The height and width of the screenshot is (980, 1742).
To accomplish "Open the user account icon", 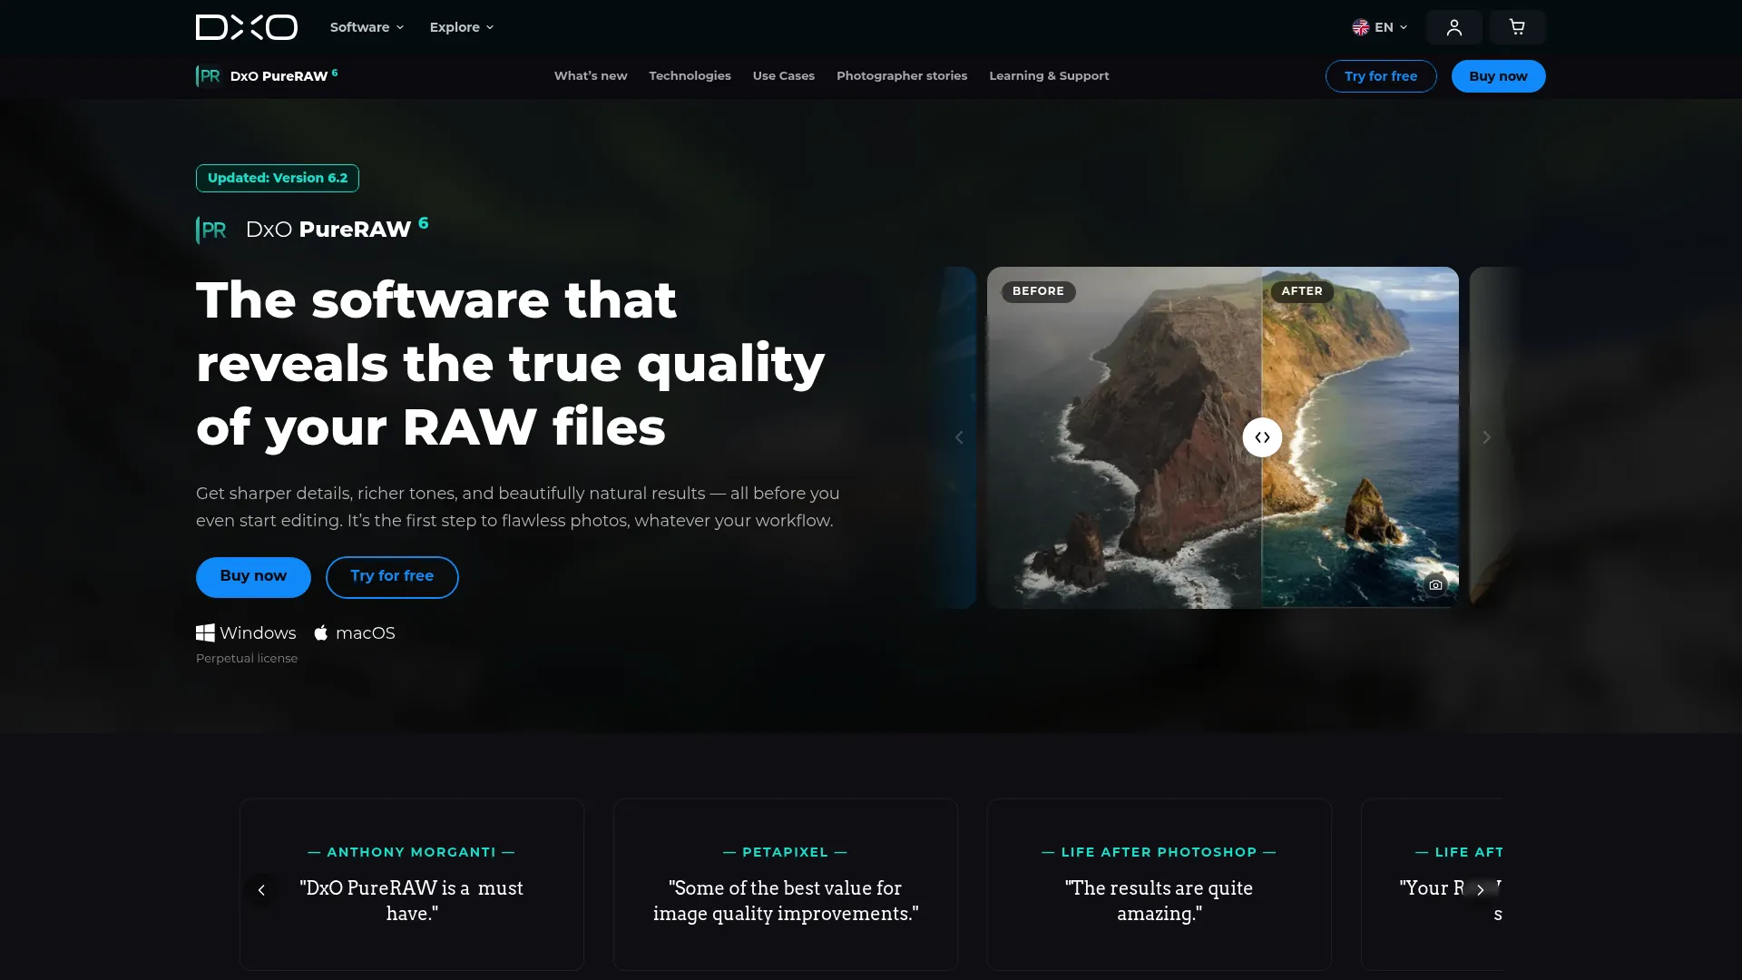I will (1453, 27).
